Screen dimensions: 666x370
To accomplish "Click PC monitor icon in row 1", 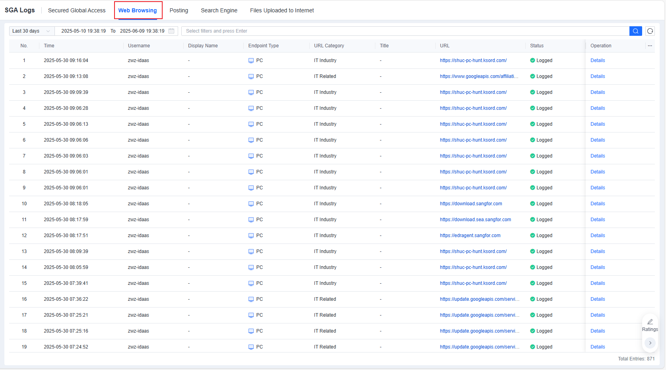I will 251,60.
